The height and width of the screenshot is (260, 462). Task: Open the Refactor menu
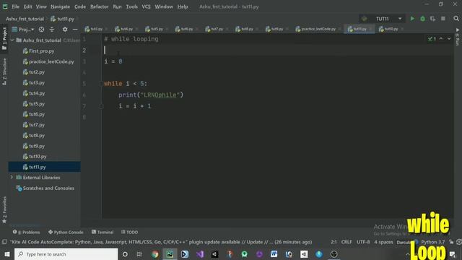point(100,6)
